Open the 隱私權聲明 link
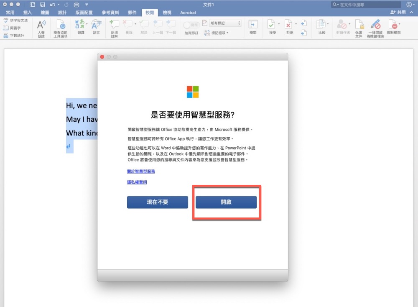The width and height of the screenshot is (418, 307). (137, 182)
